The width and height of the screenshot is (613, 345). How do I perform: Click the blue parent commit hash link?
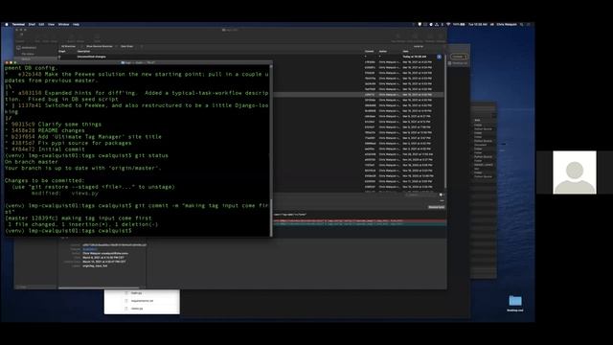pyautogui.click(x=90, y=249)
